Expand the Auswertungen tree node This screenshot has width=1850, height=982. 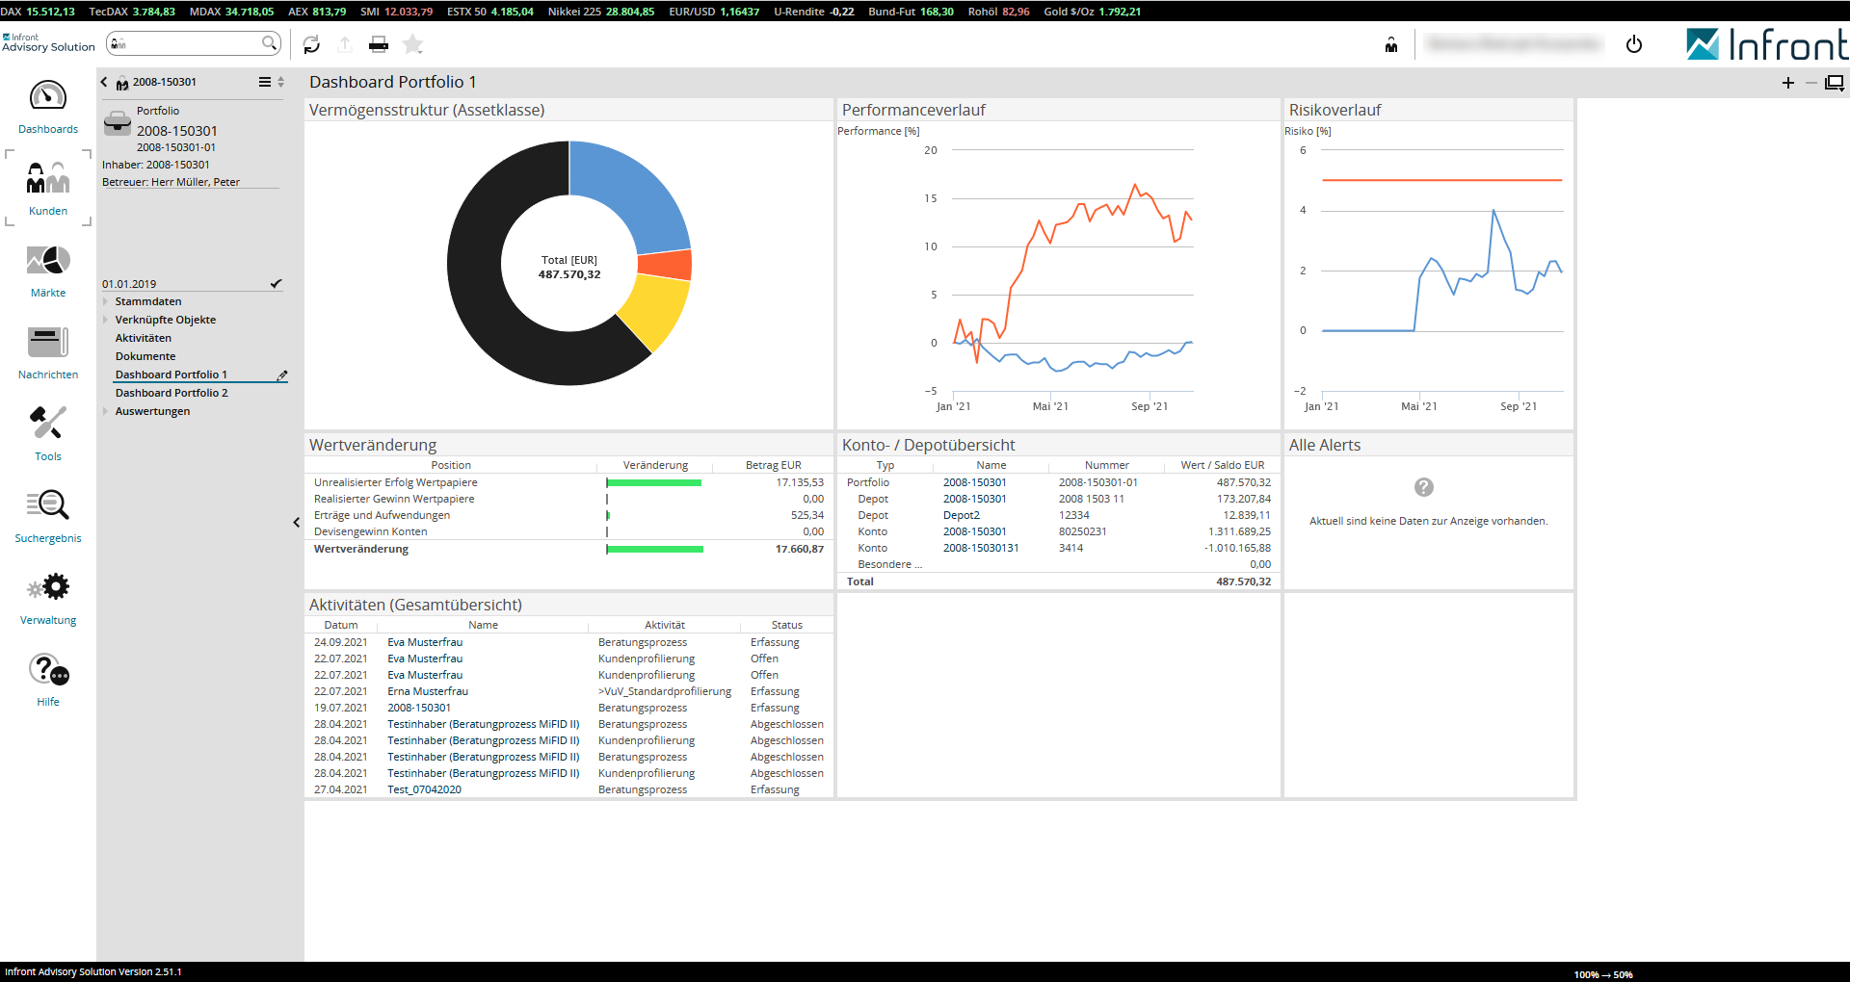coord(106,411)
